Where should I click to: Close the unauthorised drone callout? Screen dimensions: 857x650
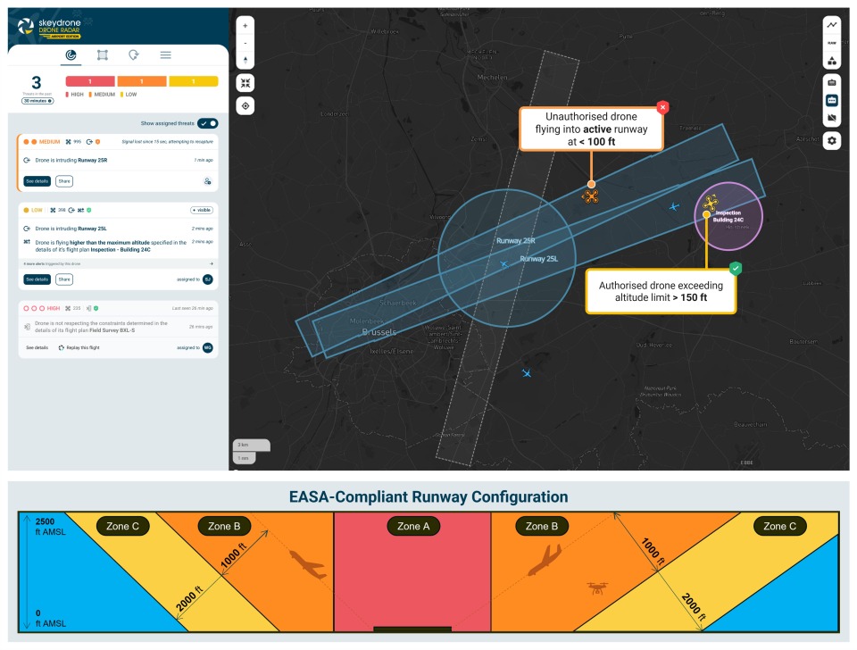662,107
